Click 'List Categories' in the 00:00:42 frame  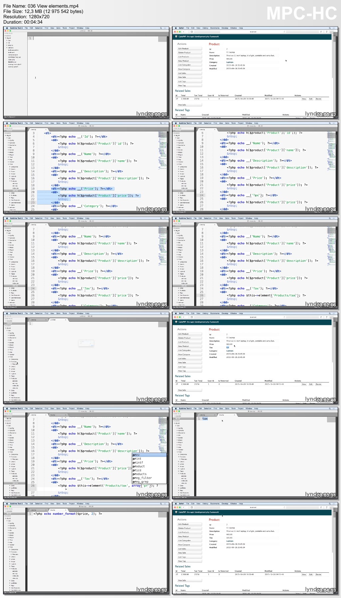pyautogui.click(x=189, y=65)
